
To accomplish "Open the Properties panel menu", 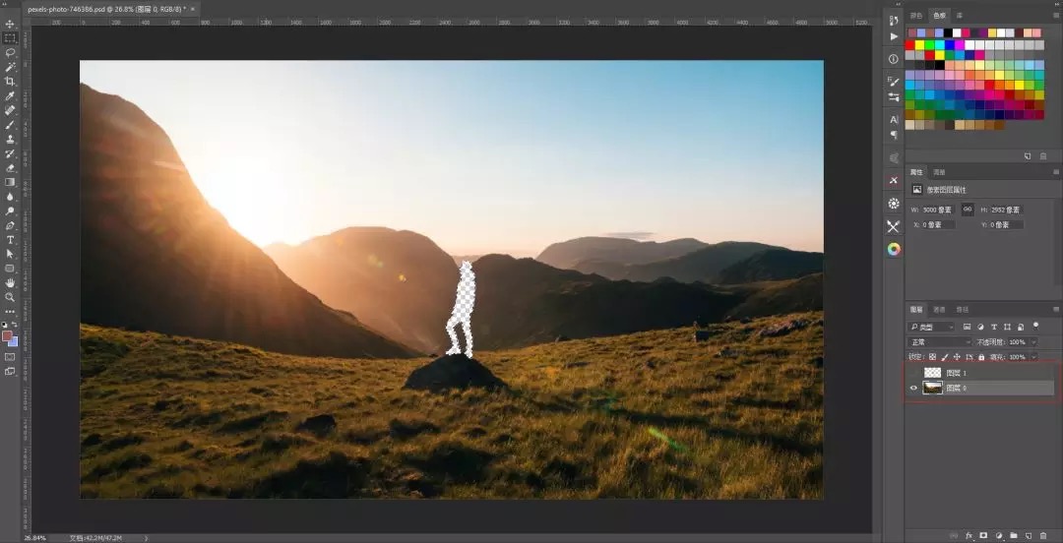I will click(1056, 172).
